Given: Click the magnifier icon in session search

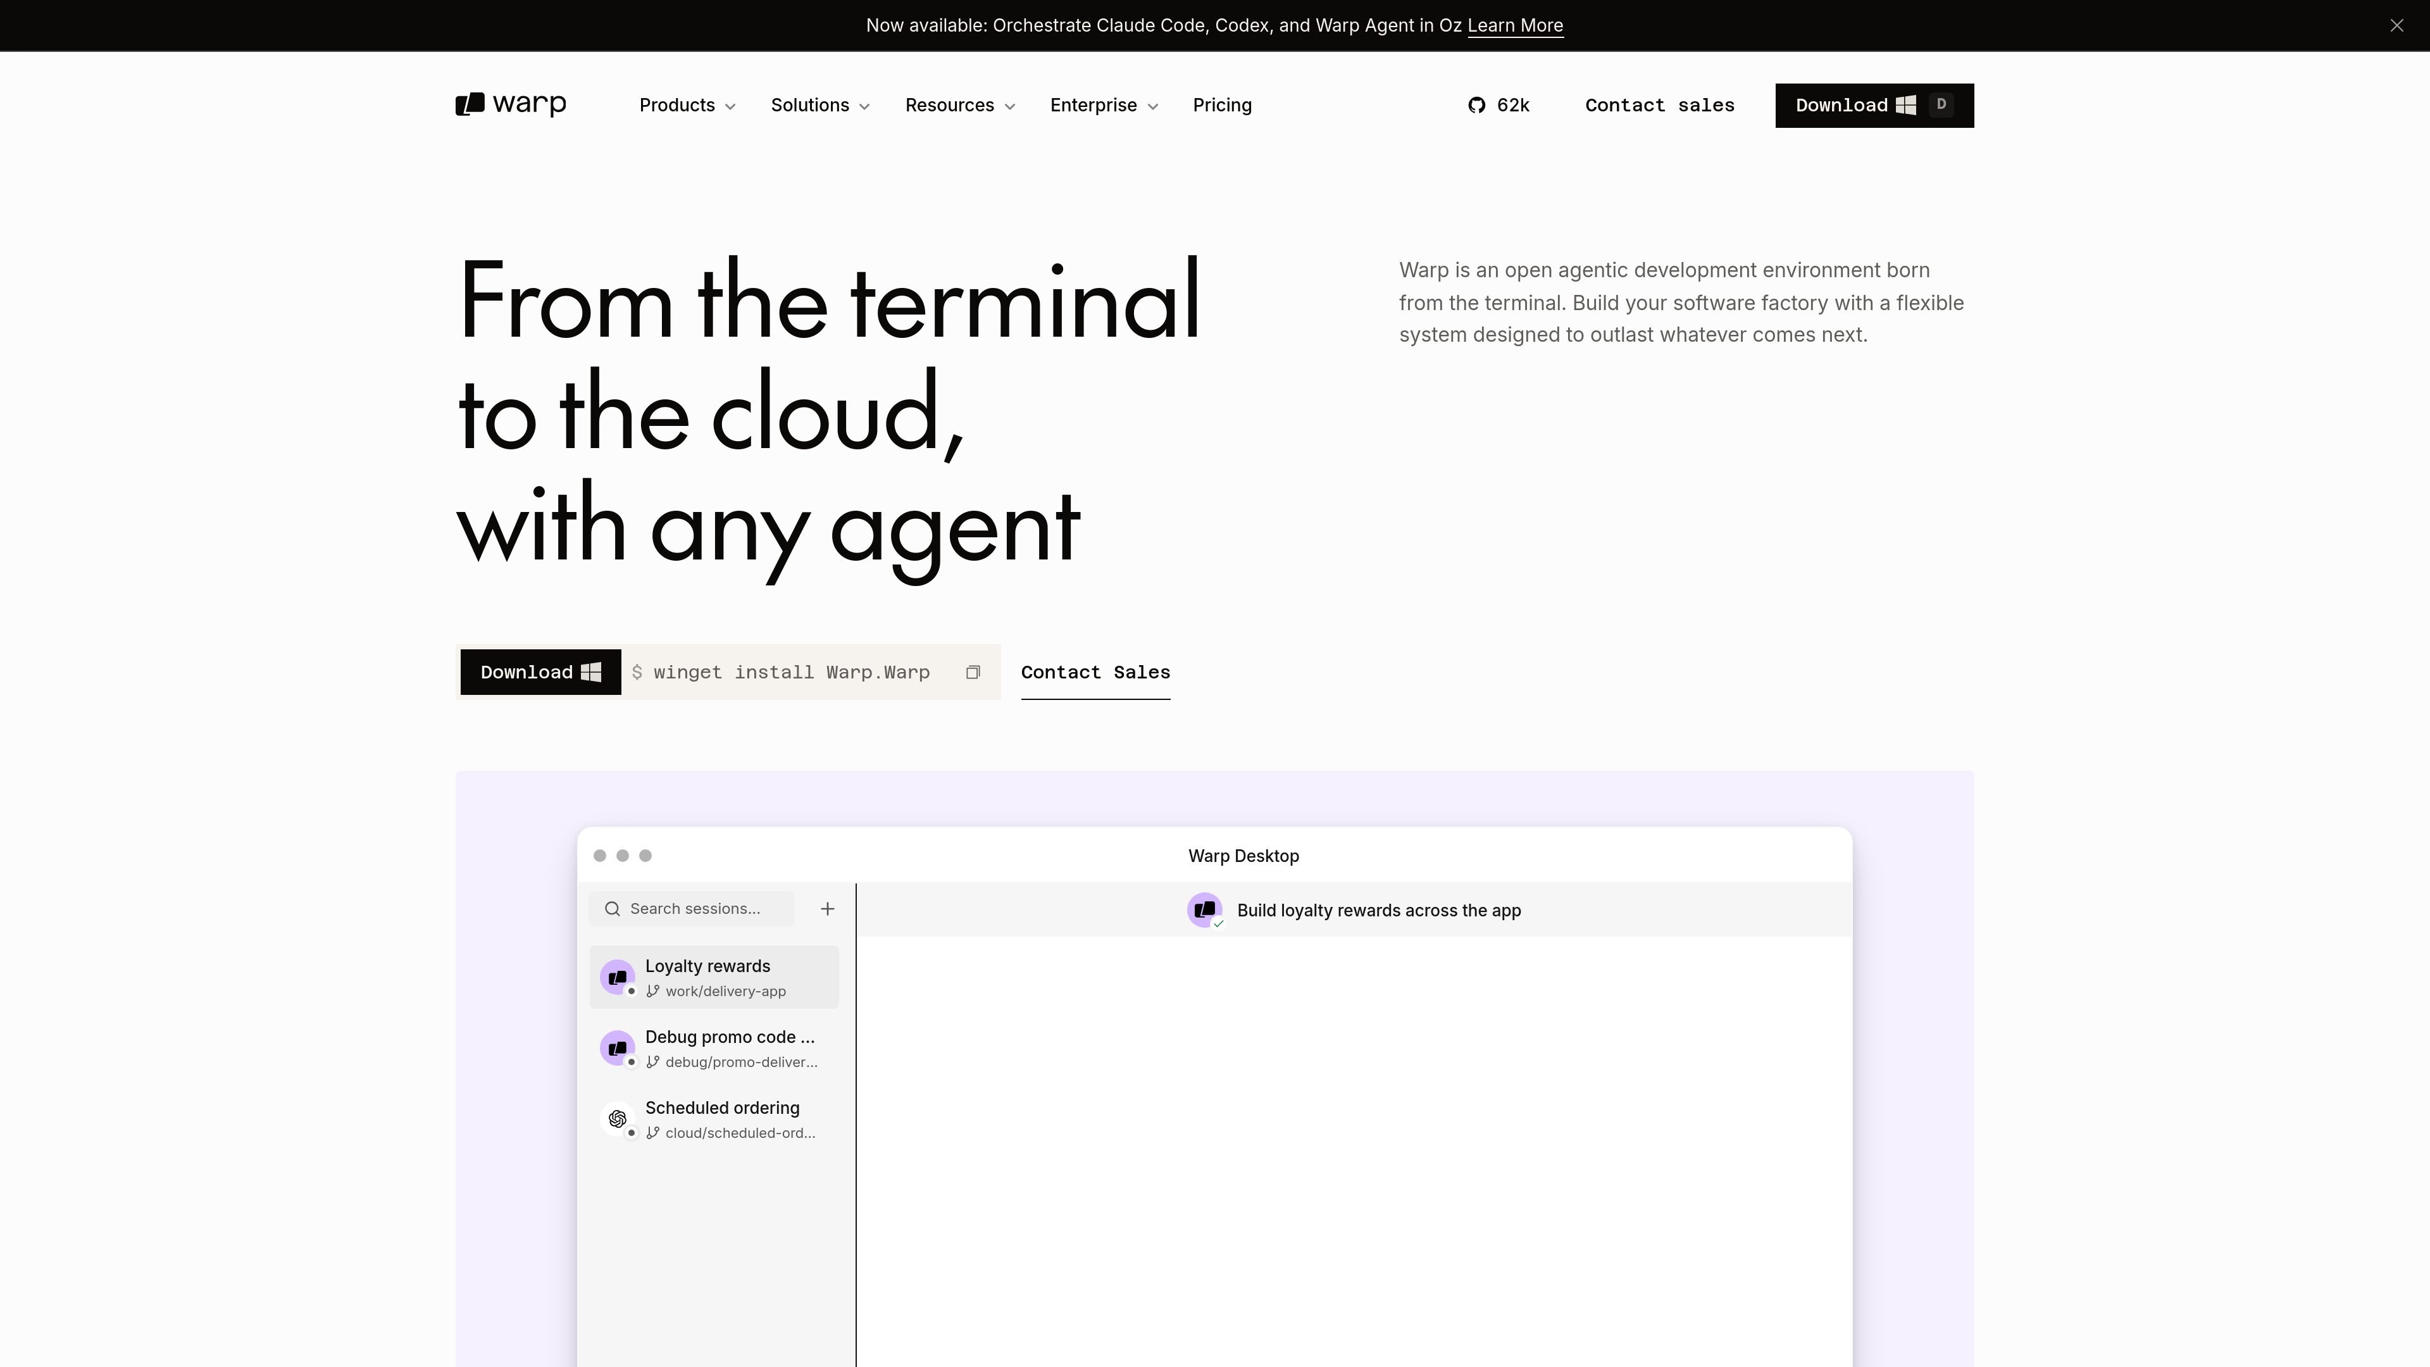Looking at the screenshot, I should (612, 909).
